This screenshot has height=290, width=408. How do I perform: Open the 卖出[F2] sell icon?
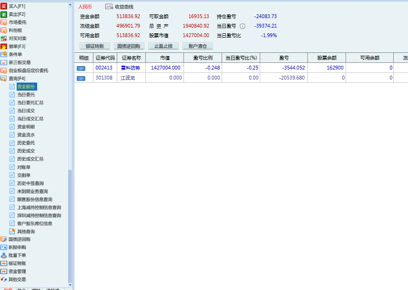pos(4,14)
